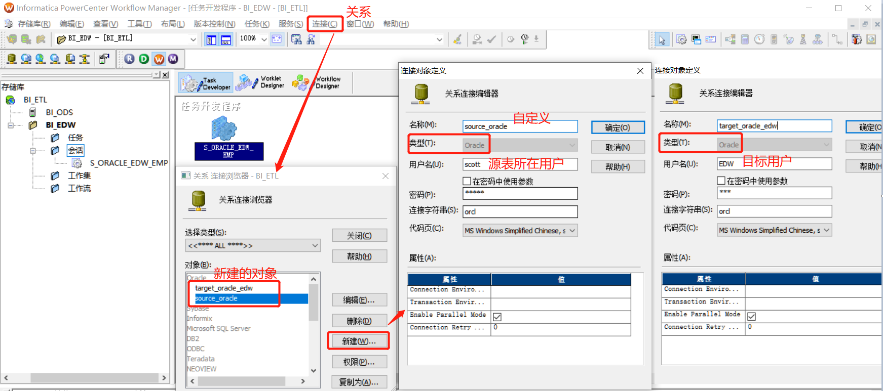883x391 pixels.
Task: Click the orange W Workflow Manager icon
Action: tap(159, 59)
